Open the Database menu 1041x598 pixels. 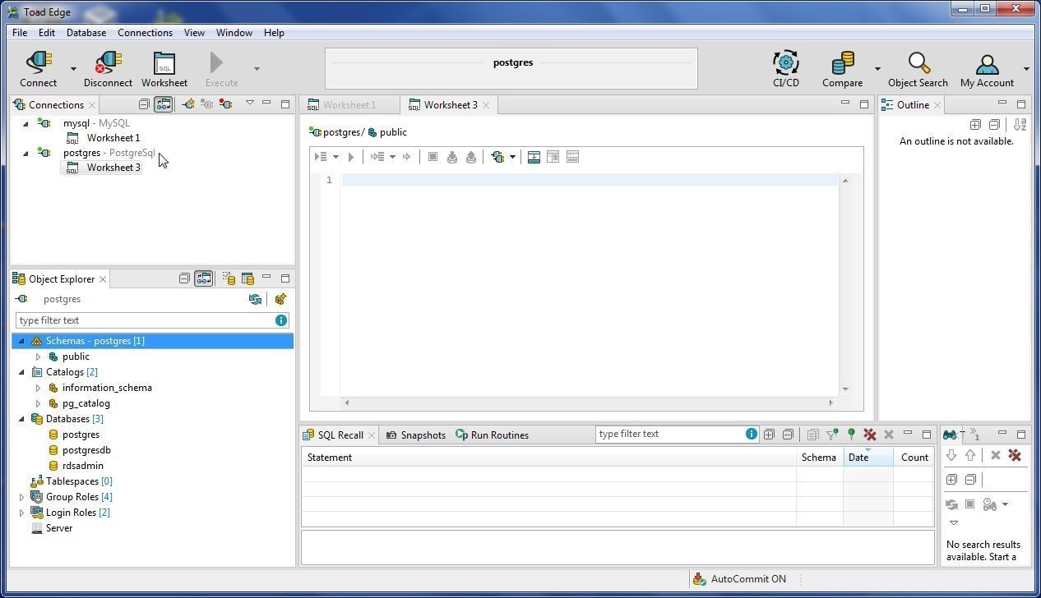point(86,33)
